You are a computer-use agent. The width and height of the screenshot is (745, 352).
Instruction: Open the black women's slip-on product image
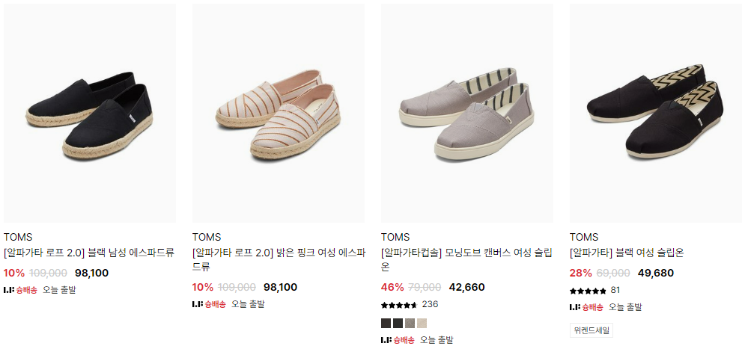pyautogui.click(x=656, y=114)
